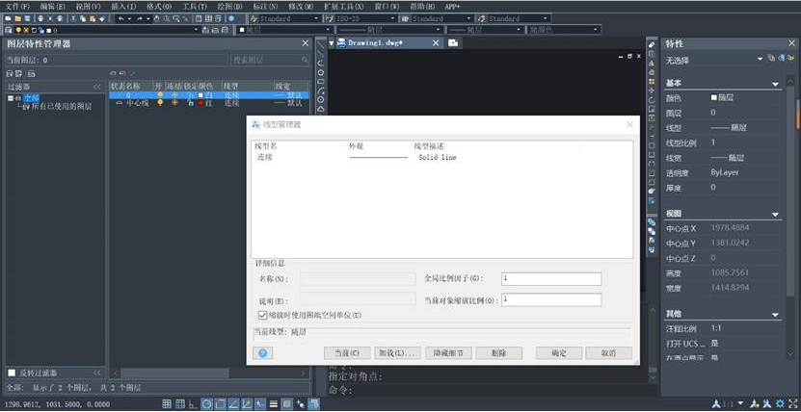Select the rectangle draw tool in vertical toolbar
This screenshot has height=412, width=801.
pyautogui.click(x=321, y=81)
